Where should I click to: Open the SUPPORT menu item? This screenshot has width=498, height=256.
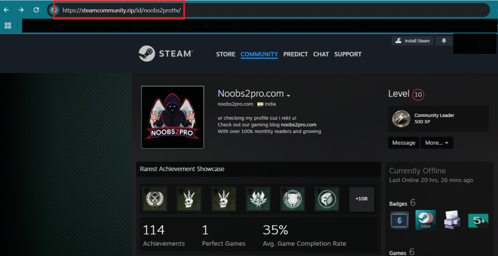click(x=348, y=54)
